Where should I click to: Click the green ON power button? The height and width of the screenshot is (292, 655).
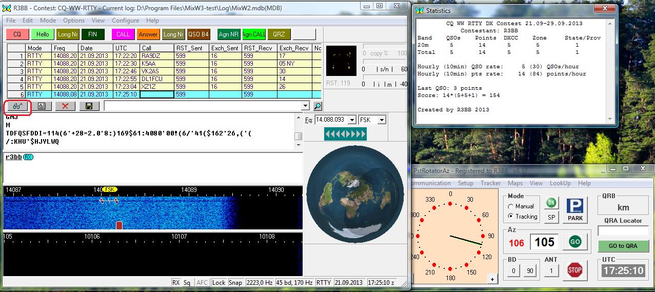point(551,203)
